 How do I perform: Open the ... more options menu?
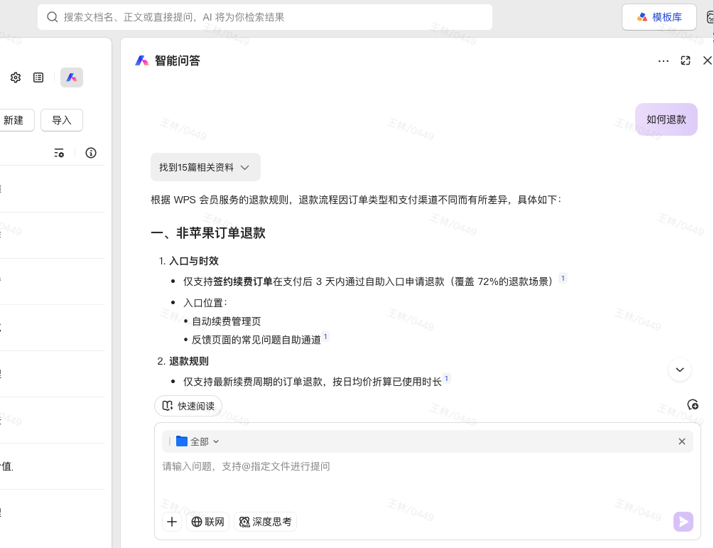(x=664, y=61)
